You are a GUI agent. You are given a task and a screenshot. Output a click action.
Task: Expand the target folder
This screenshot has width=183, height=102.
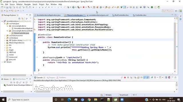[x=5, y=50]
